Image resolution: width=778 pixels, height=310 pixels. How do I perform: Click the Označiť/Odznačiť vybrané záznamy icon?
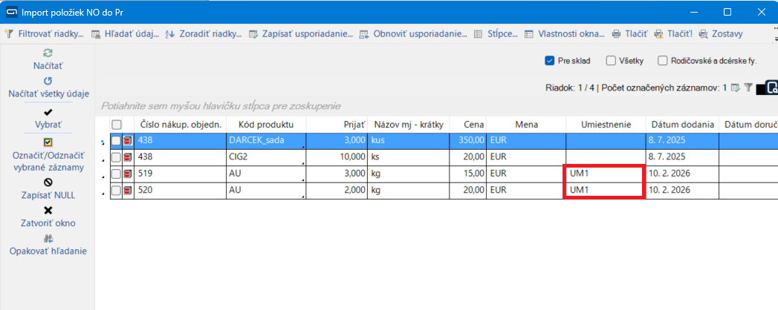pyautogui.click(x=48, y=142)
